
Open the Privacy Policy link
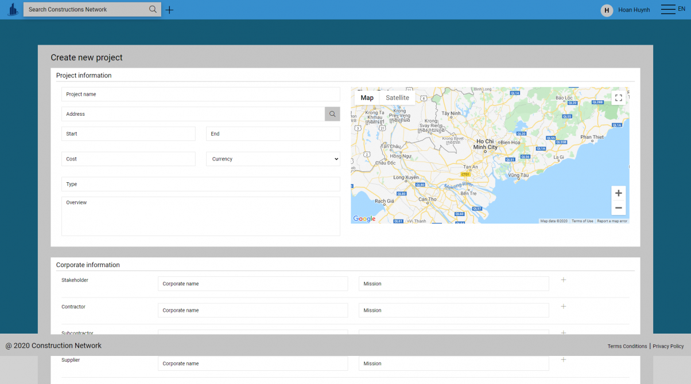tap(668, 346)
